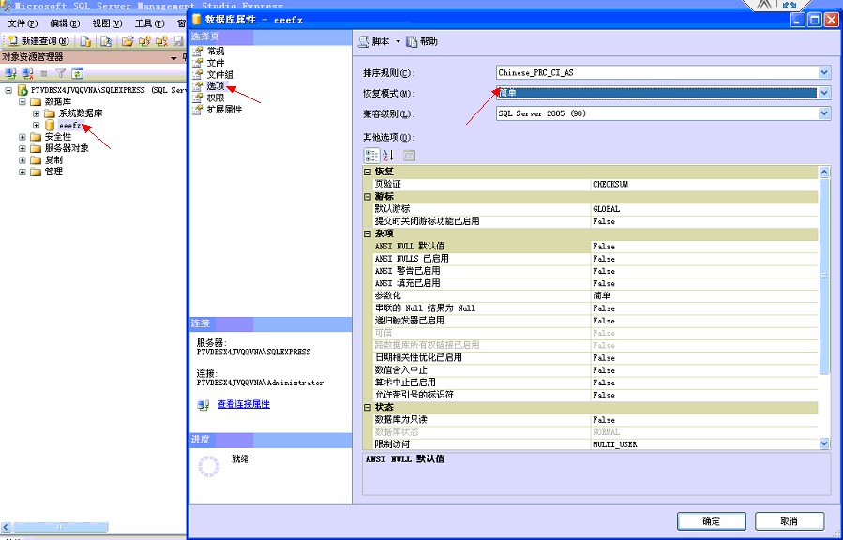This screenshot has width=843, height=540.
Task: Open the 编辑(E) menu
Action: point(65,23)
